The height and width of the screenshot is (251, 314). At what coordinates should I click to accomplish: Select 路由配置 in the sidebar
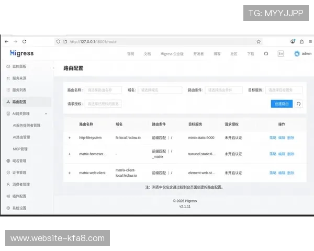tap(27, 102)
